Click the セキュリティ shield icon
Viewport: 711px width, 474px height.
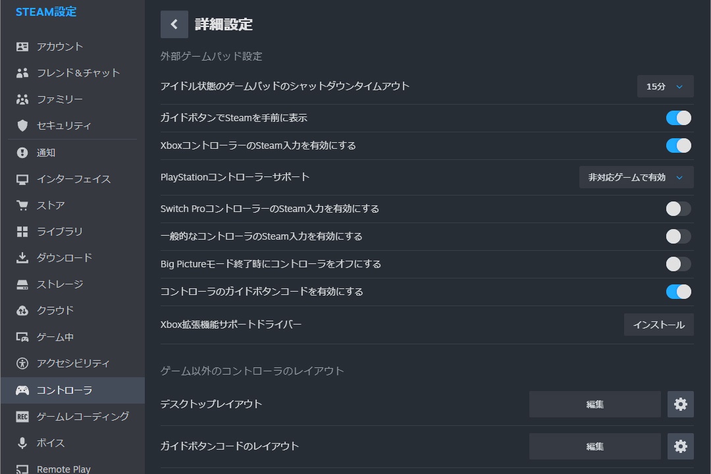pos(22,126)
